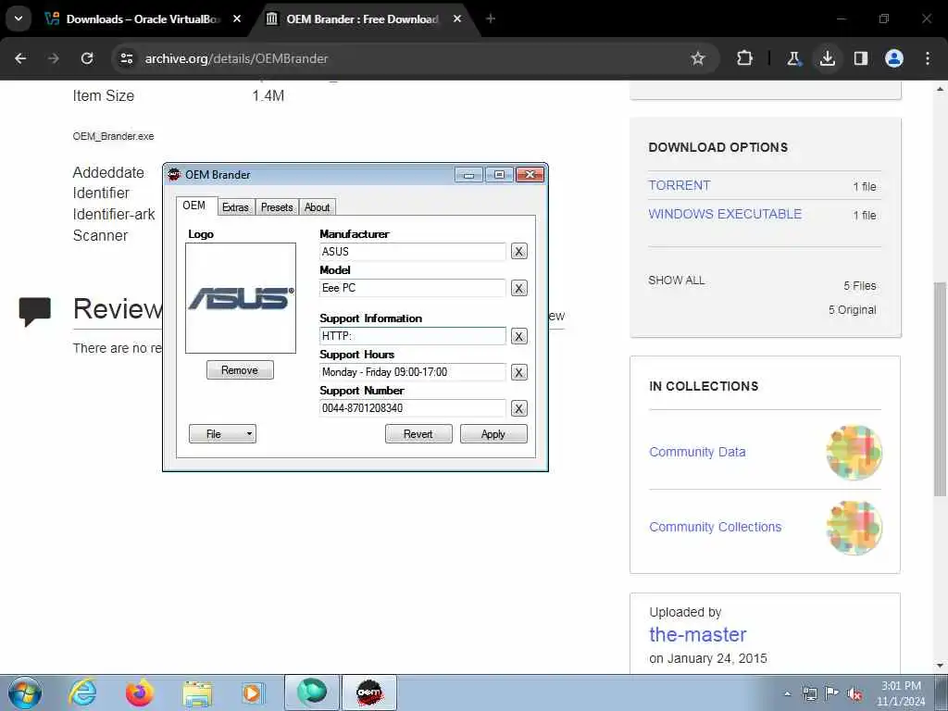Click SHOW ALL download files
Image resolution: width=948 pixels, height=711 pixels.
(x=677, y=281)
